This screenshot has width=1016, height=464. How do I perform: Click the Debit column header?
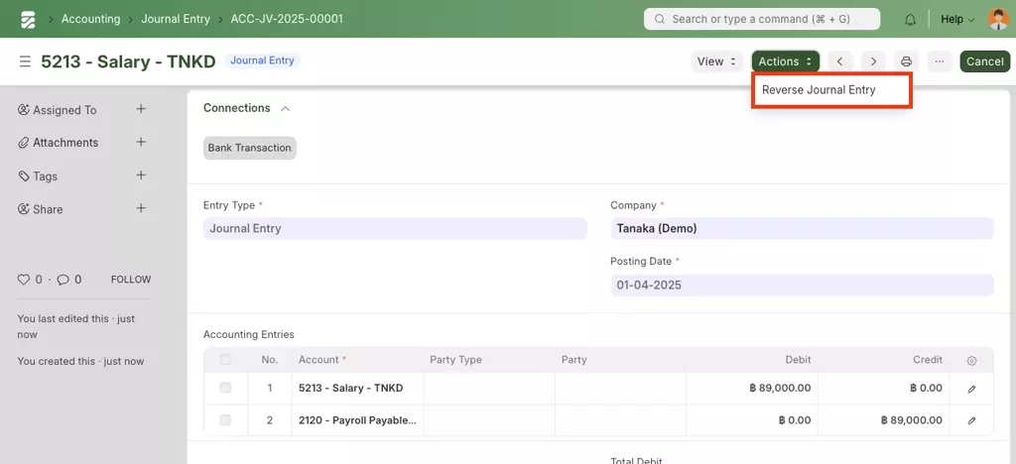(x=799, y=360)
